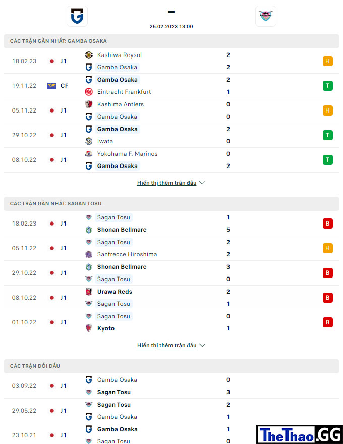Image resolution: width=343 pixels, height=444 pixels.
Task: Click the CF world flag icon
Action: [52, 86]
